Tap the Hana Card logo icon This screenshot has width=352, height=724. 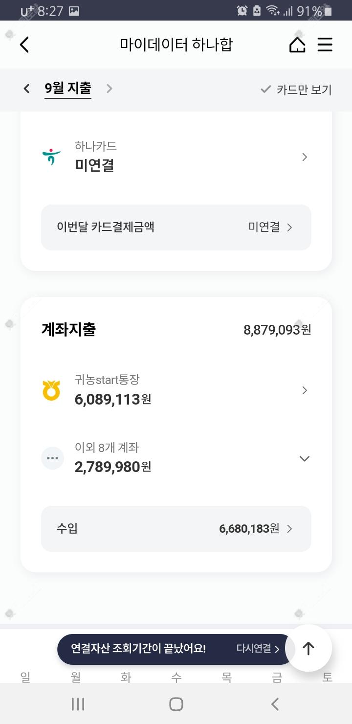(51, 157)
